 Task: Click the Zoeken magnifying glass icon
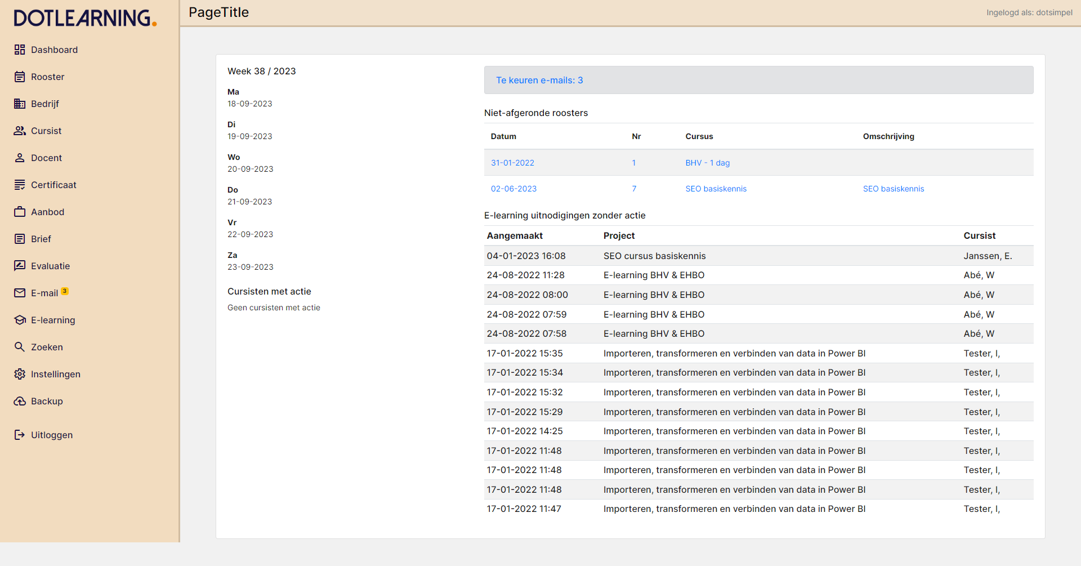pyautogui.click(x=20, y=347)
